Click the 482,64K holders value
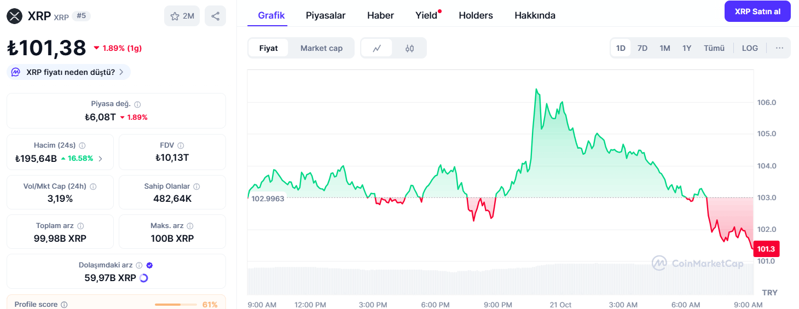This screenshot has height=309, width=799. (x=172, y=199)
